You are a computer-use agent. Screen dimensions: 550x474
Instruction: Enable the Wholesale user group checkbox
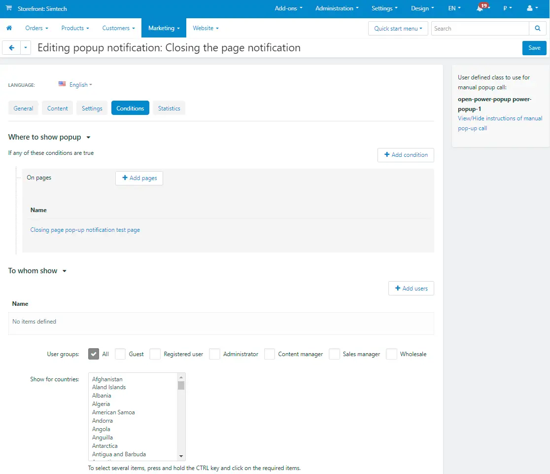[391, 354]
